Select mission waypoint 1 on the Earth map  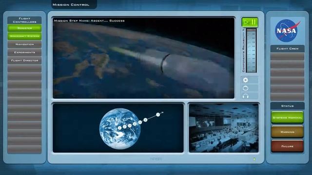coord(119,128)
